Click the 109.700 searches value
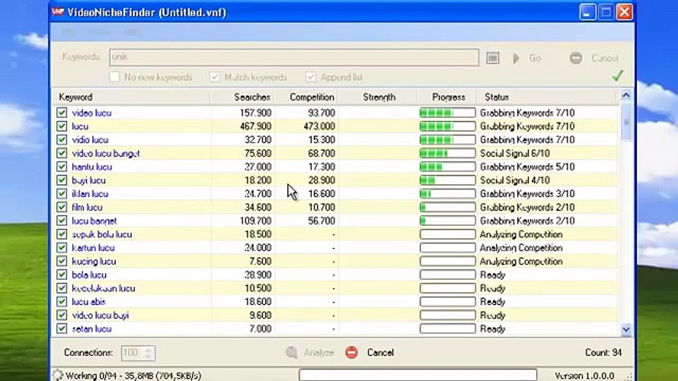 coord(255,221)
